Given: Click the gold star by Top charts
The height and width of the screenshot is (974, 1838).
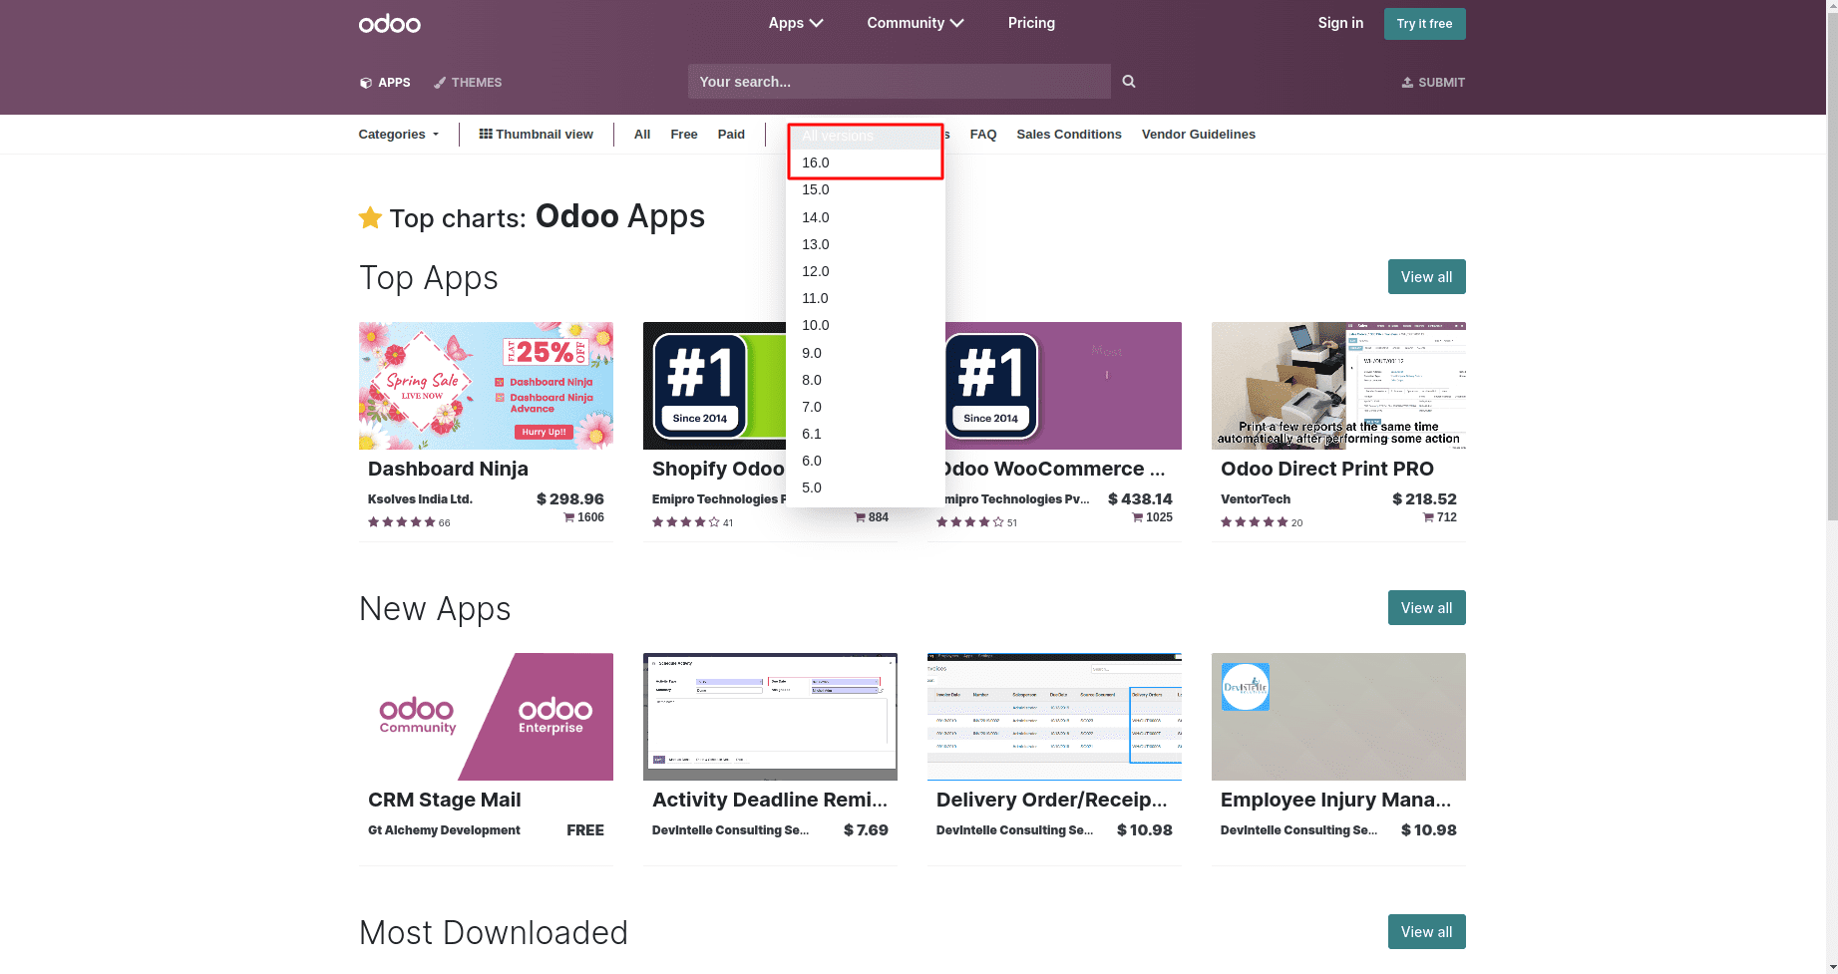Looking at the screenshot, I should pyautogui.click(x=370, y=217).
